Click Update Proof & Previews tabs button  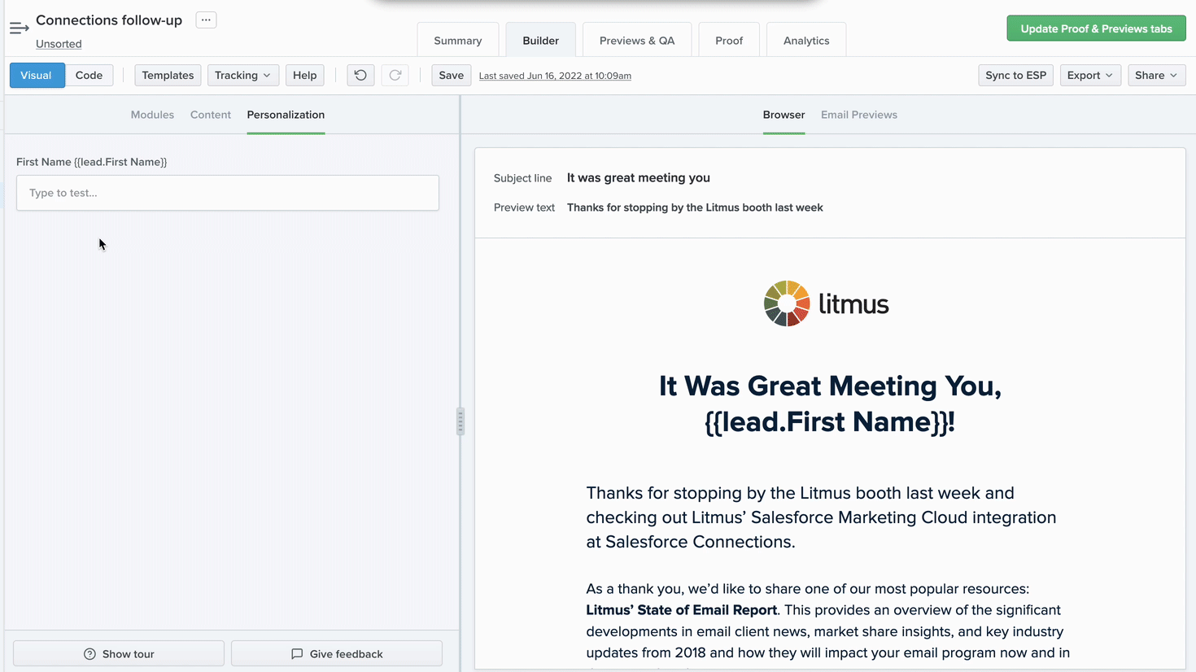coord(1096,28)
